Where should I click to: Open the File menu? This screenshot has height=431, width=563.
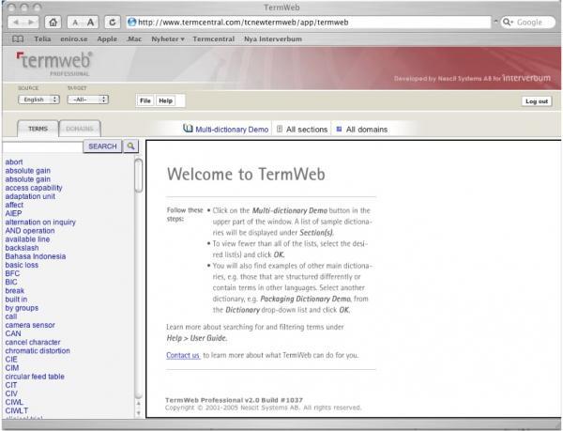coord(145,100)
